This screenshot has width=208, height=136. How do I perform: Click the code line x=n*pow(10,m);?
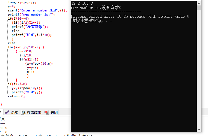pos(39,64)
